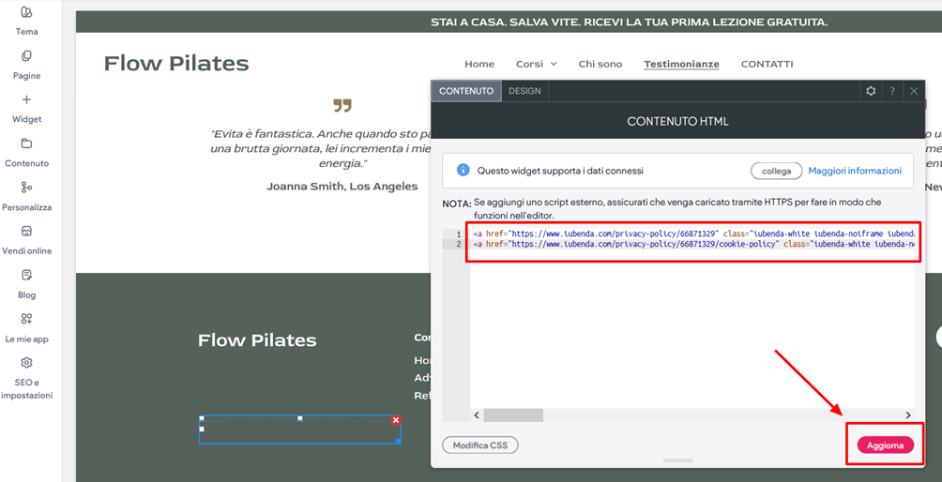Image resolution: width=942 pixels, height=482 pixels.
Task: Click the panel settings gear icon
Action: 871,91
